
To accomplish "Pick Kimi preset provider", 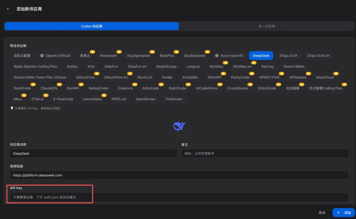I will [91, 67].
